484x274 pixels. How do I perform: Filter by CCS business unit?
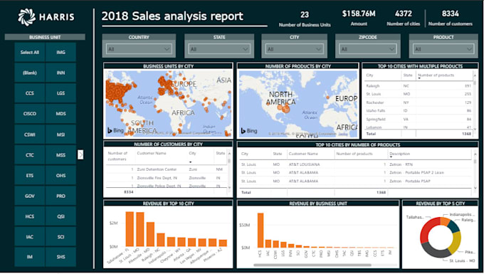(30, 93)
